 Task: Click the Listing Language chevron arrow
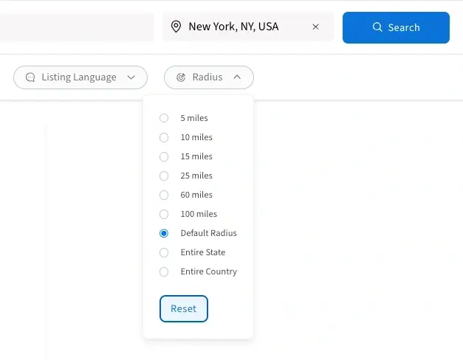pos(131,77)
